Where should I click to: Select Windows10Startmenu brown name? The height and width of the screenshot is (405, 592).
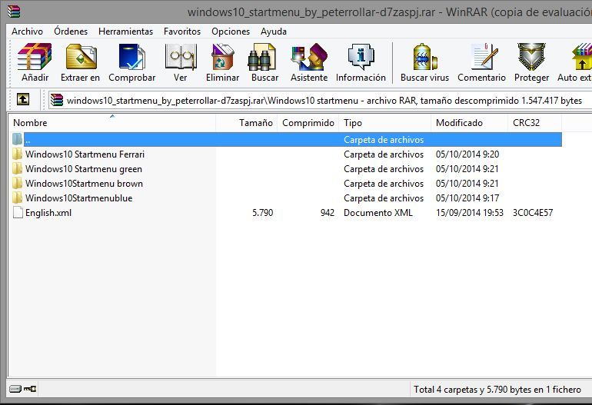(85, 184)
